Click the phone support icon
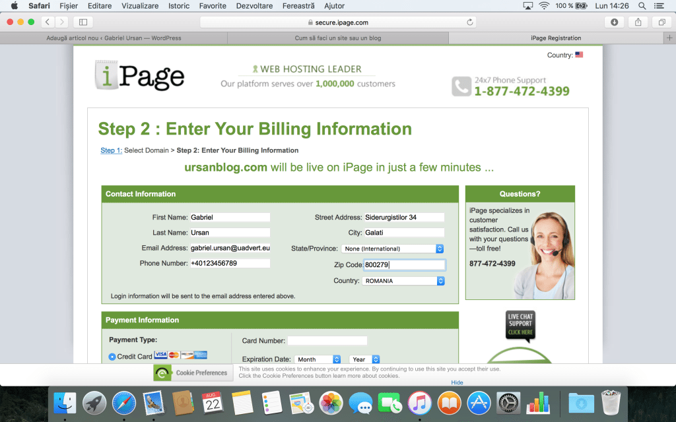 (461, 86)
